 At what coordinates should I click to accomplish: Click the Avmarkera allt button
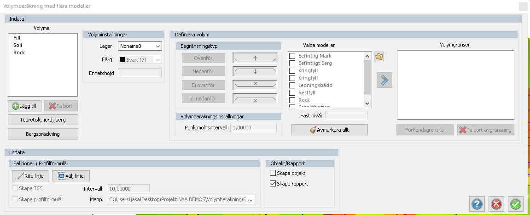329,130
